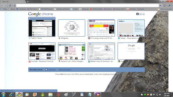Click the Go arrow beside the address bar

tap(161, 5)
